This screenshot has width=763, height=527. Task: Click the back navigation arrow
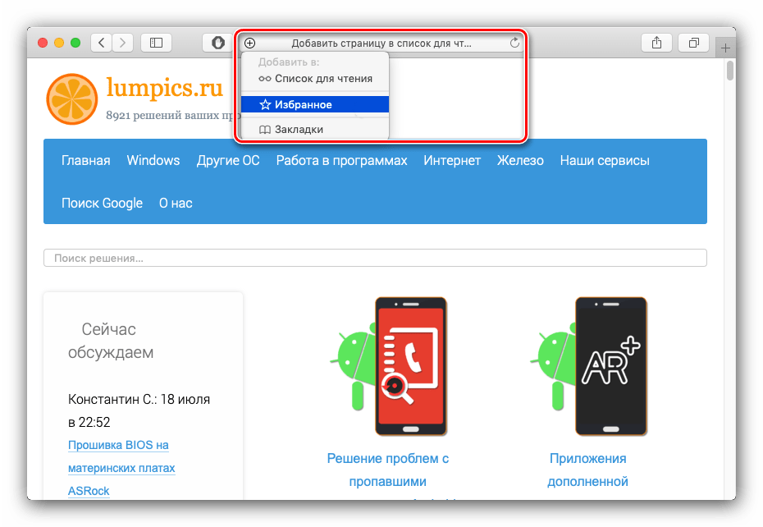[x=102, y=43]
